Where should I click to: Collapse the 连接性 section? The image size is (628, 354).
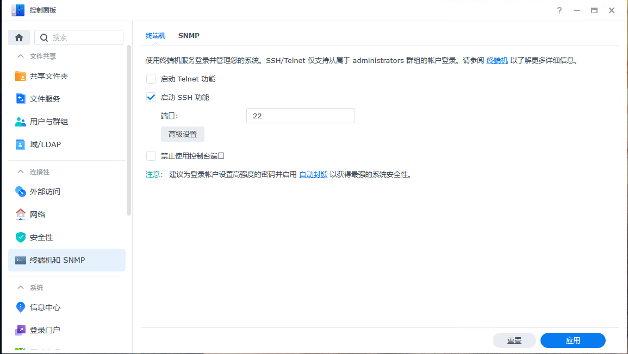click(21, 172)
